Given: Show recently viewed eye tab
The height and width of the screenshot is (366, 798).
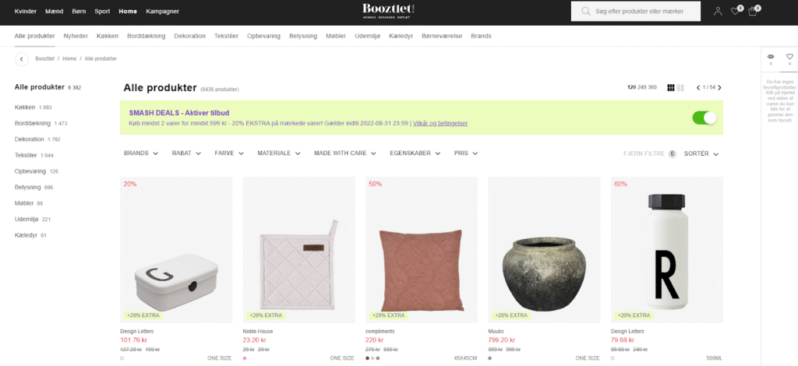Looking at the screenshot, I should 771,58.
